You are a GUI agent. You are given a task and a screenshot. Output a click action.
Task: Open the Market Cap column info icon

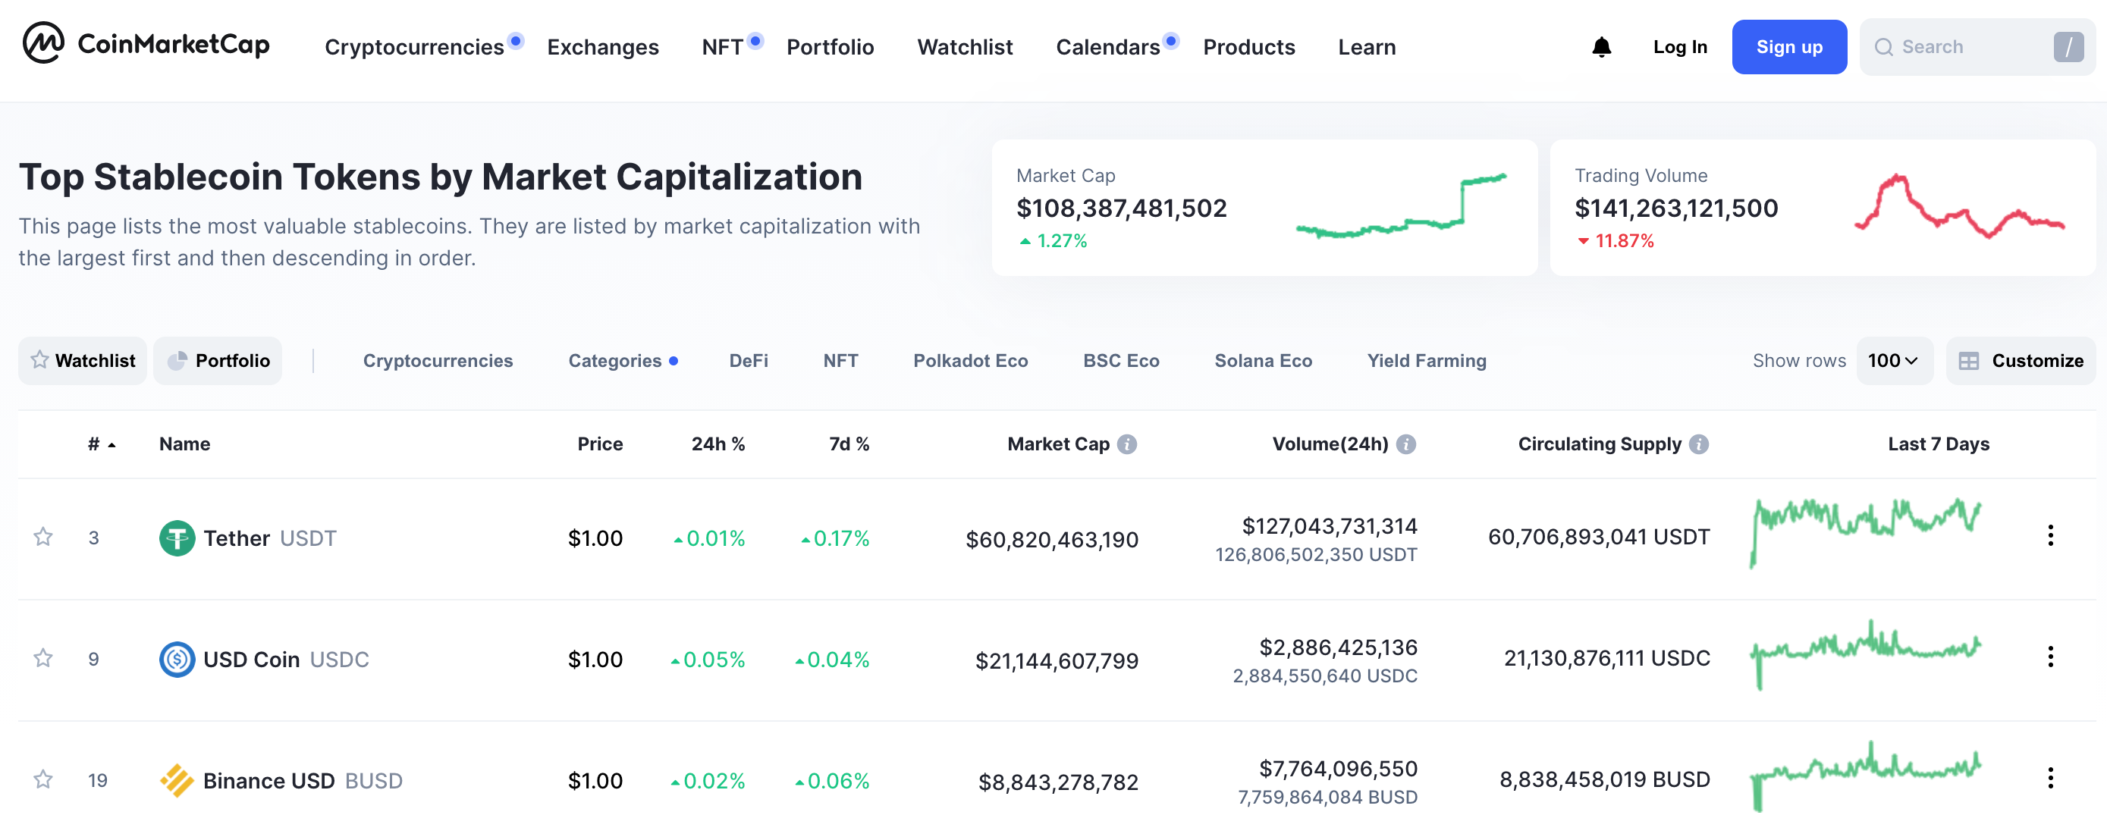1127,444
